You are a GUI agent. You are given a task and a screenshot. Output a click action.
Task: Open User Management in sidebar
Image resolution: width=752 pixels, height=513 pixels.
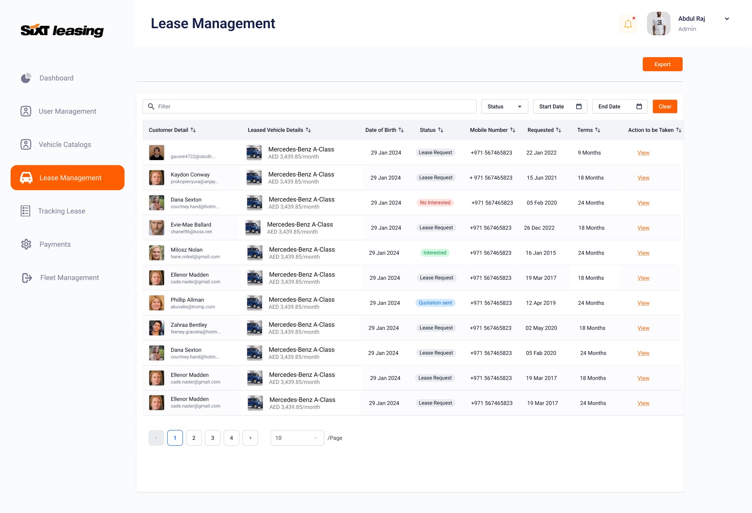pyautogui.click(x=67, y=111)
